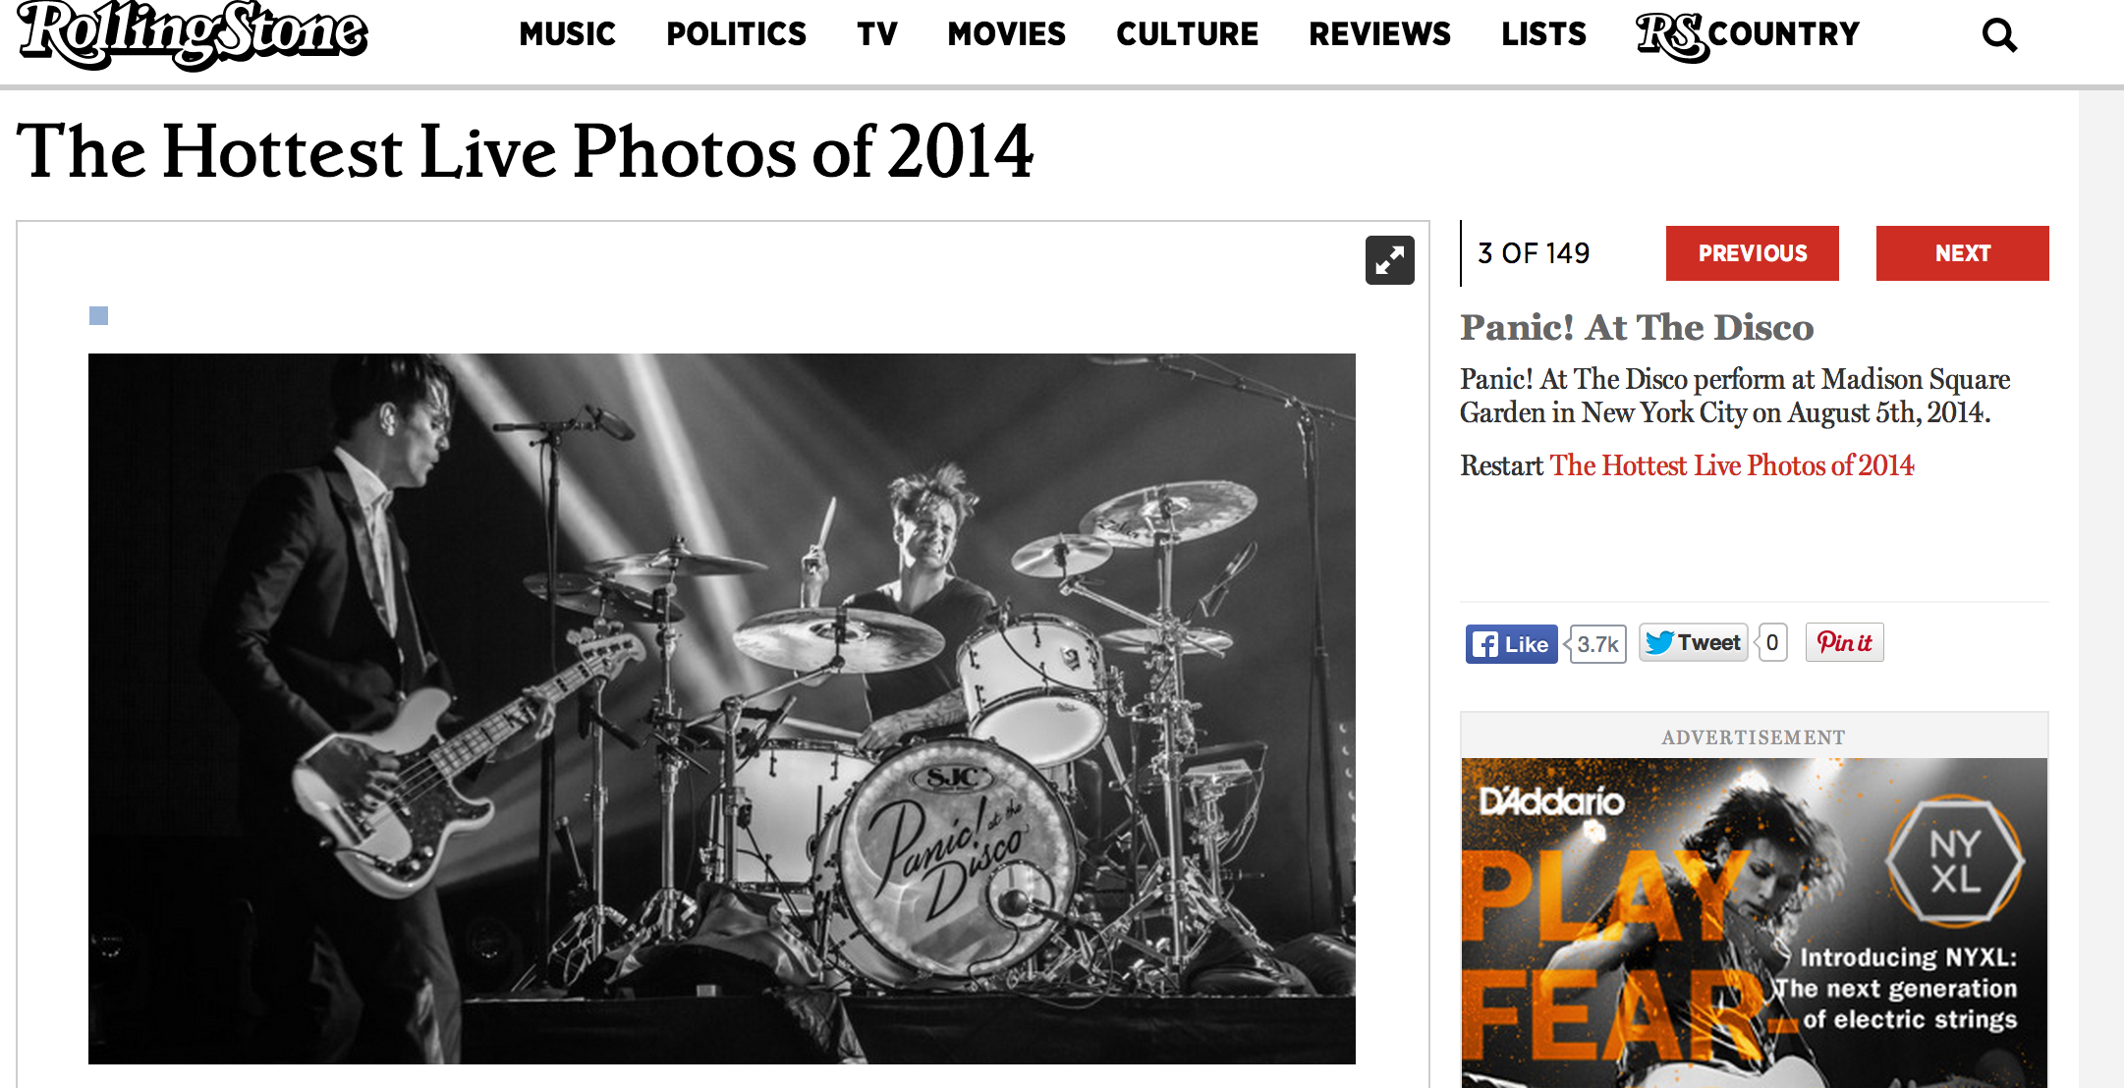Tweet this photo via Twitter button
This screenshot has height=1088, width=2124.
coord(1693,643)
